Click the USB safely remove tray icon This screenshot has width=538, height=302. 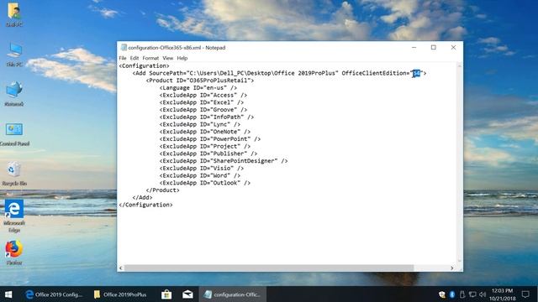click(462, 294)
